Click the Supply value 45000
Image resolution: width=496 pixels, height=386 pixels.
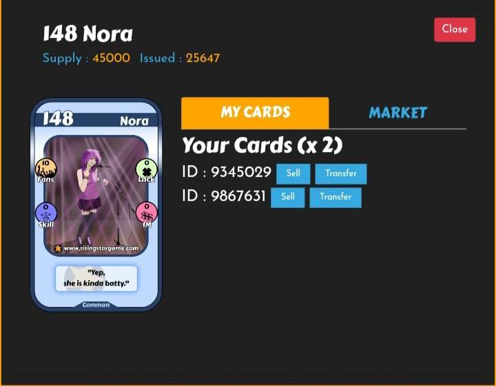click(x=111, y=58)
